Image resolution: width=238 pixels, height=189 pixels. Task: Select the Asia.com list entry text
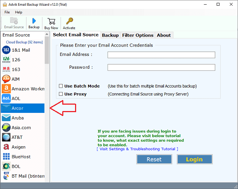[x=21, y=128]
